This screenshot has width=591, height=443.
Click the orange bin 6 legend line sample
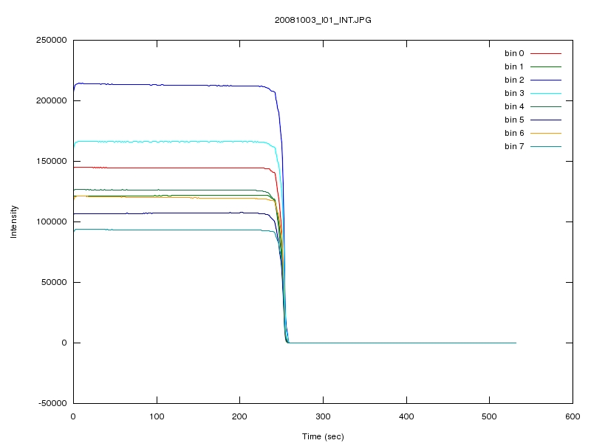tap(546, 133)
